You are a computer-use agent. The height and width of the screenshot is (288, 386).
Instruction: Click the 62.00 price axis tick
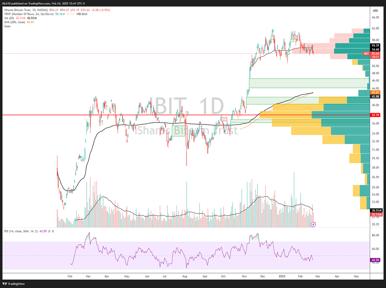(x=375, y=28)
